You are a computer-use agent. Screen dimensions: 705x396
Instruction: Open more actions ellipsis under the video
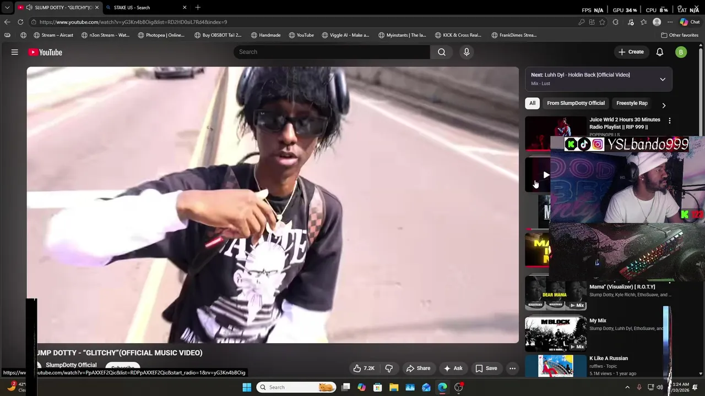click(x=512, y=369)
